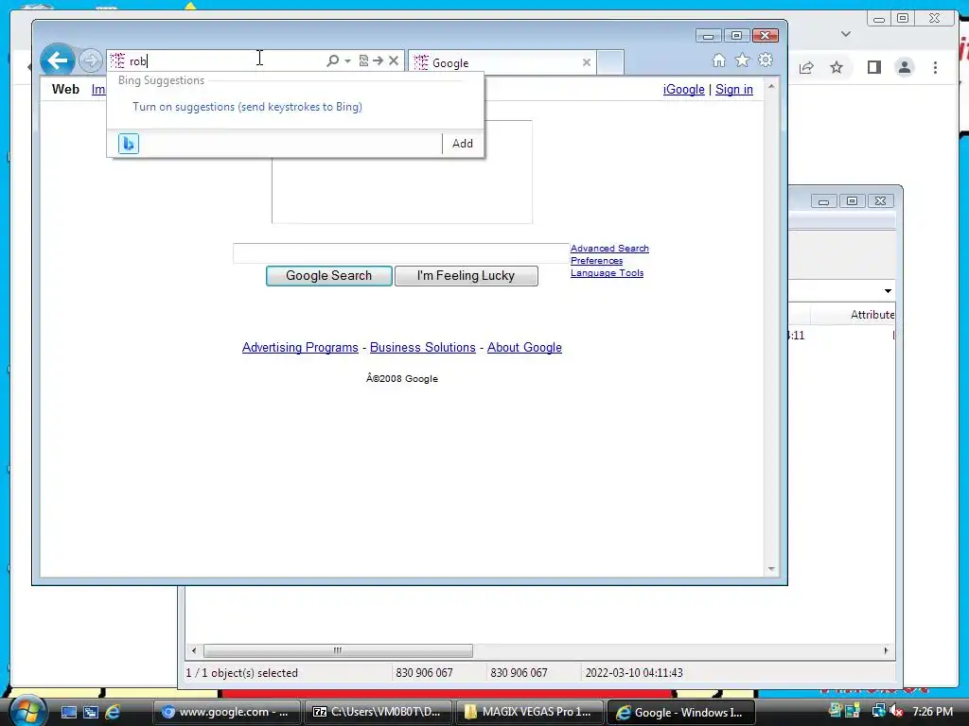Image resolution: width=969 pixels, height=726 pixels.
Task: Click the Compatibility View icon in address bar
Action: [363, 60]
